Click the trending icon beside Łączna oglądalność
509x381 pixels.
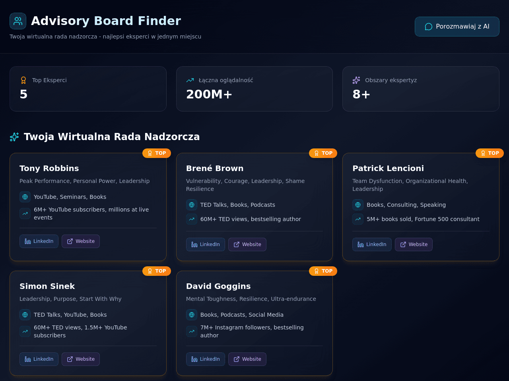[x=190, y=80]
